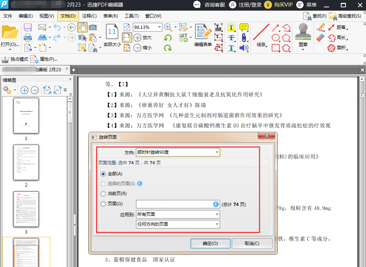Select the pencil drawing tool
Image resolution: width=366 pixels, height=267 pixels.
(321, 27)
